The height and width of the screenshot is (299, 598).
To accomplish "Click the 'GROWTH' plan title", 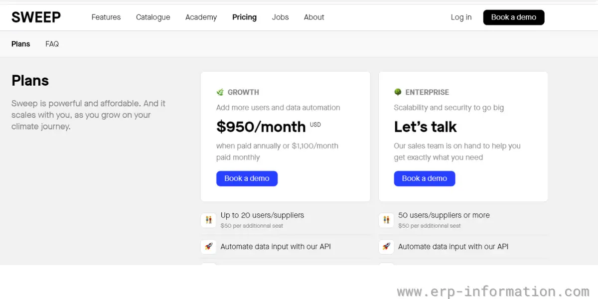I will coord(243,92).
